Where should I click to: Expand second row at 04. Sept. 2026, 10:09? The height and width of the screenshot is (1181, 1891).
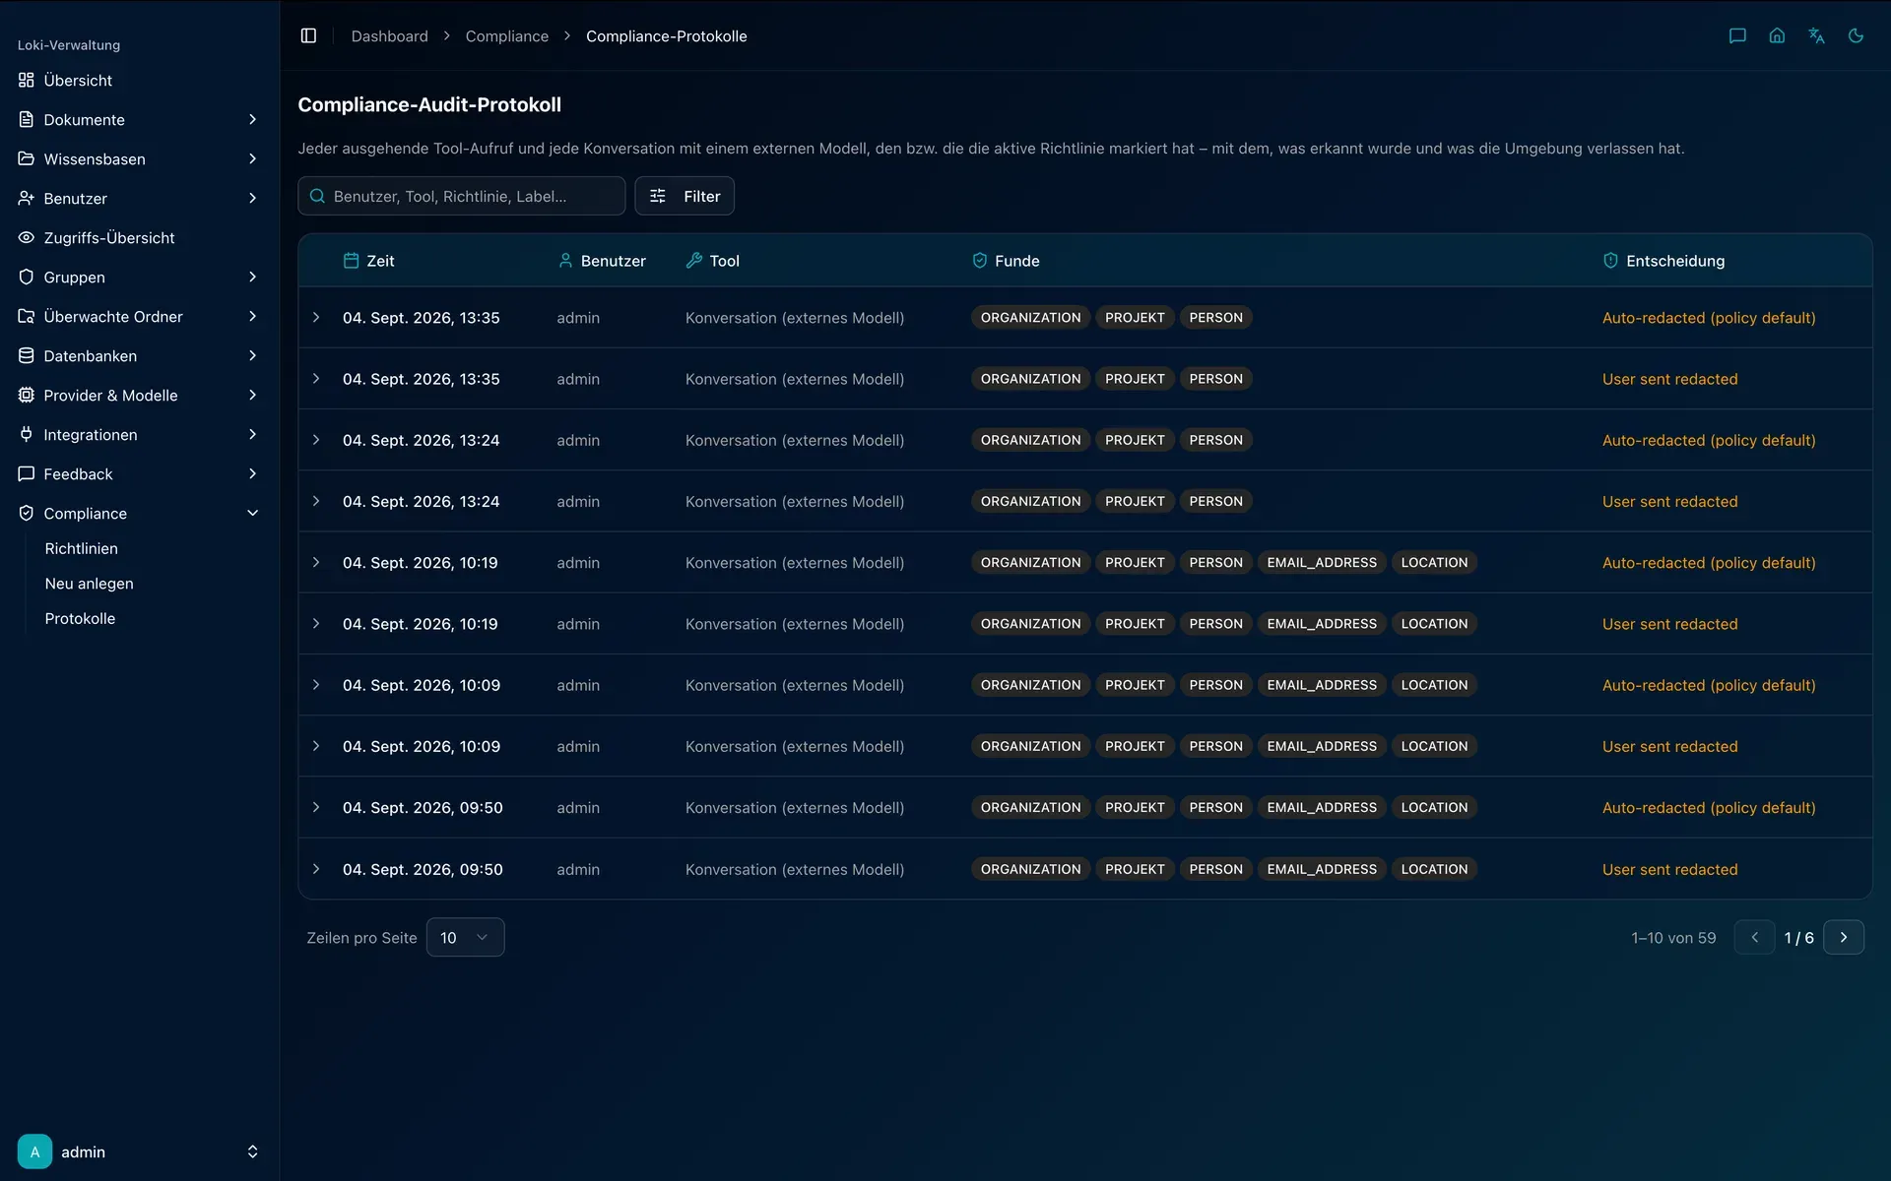[x=316, y=746]
